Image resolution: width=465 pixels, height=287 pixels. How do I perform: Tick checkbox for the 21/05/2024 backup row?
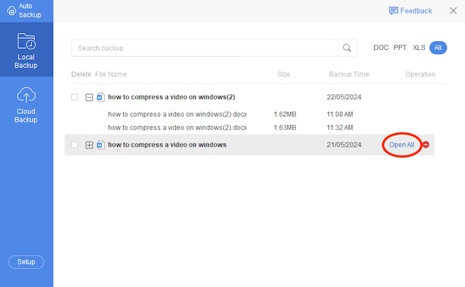pyautogui.click(x=74, y=145)
